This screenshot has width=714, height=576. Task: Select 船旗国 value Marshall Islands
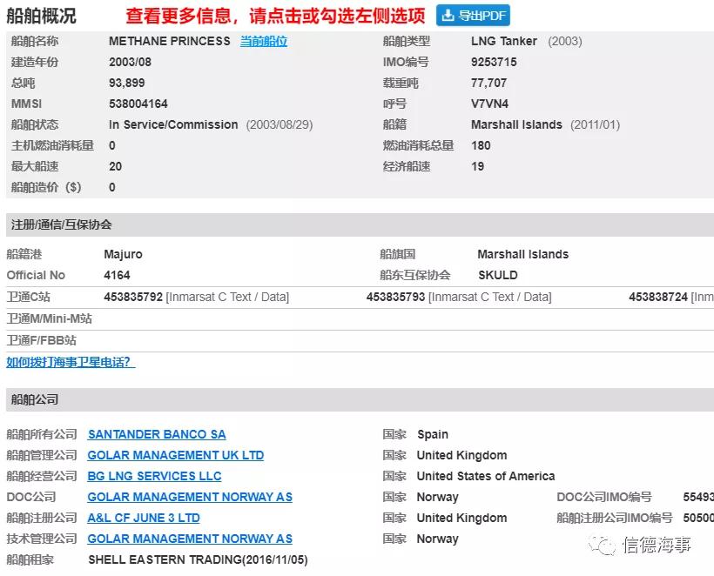point(522,254)
